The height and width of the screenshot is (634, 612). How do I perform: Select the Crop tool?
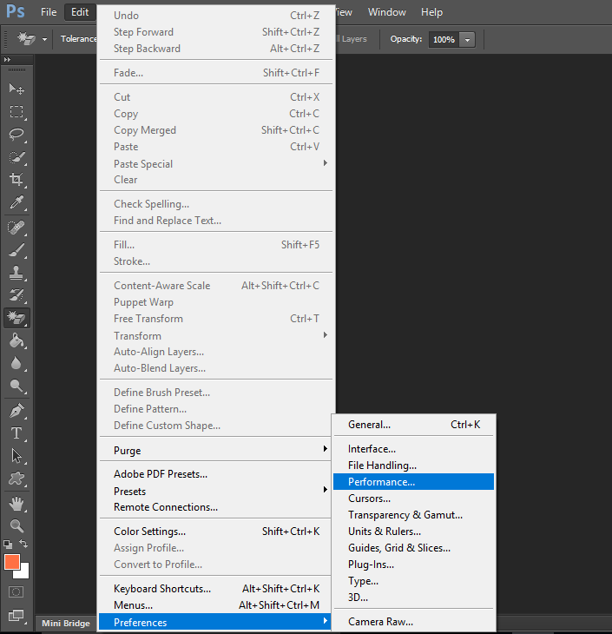point(16,179)
